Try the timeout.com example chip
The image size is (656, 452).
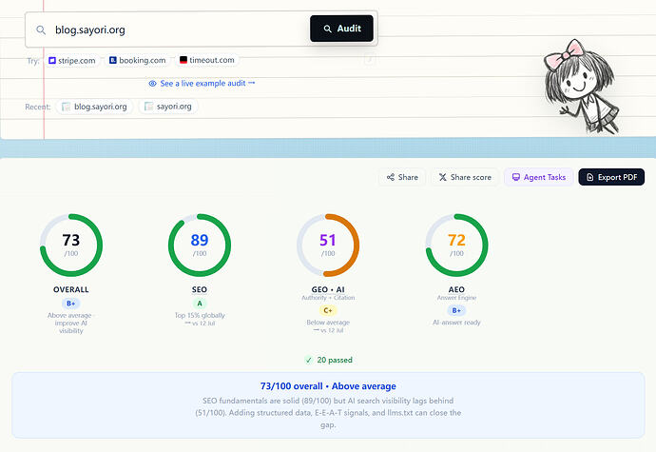pos(207,60)
